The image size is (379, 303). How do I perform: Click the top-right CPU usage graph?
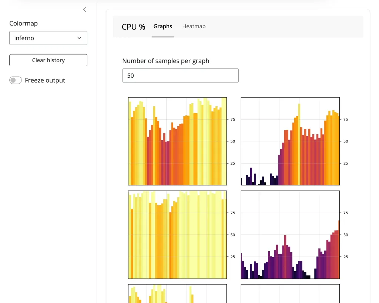[x=290, y=141]
